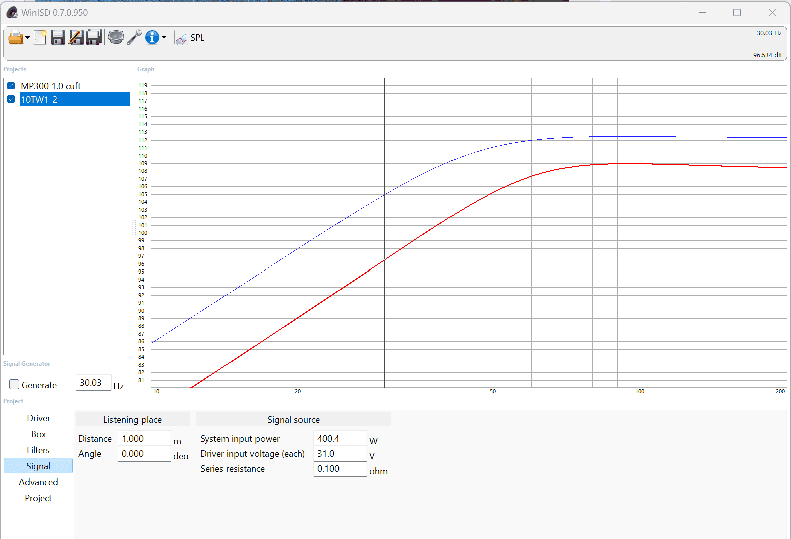The image size is (791, 539).
Task: Uncheck the MP300 1.0 cuft project
Action: tap(11, 86)
